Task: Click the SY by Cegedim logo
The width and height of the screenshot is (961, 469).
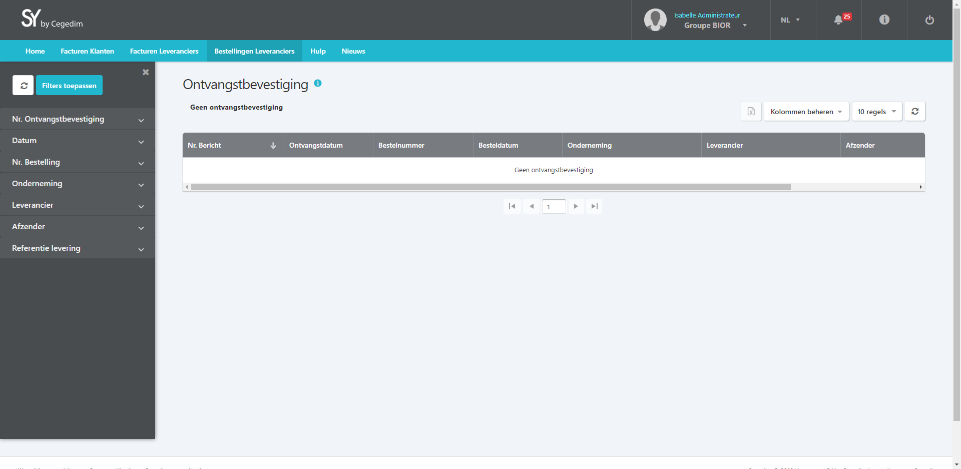Action: coord(52,19)
